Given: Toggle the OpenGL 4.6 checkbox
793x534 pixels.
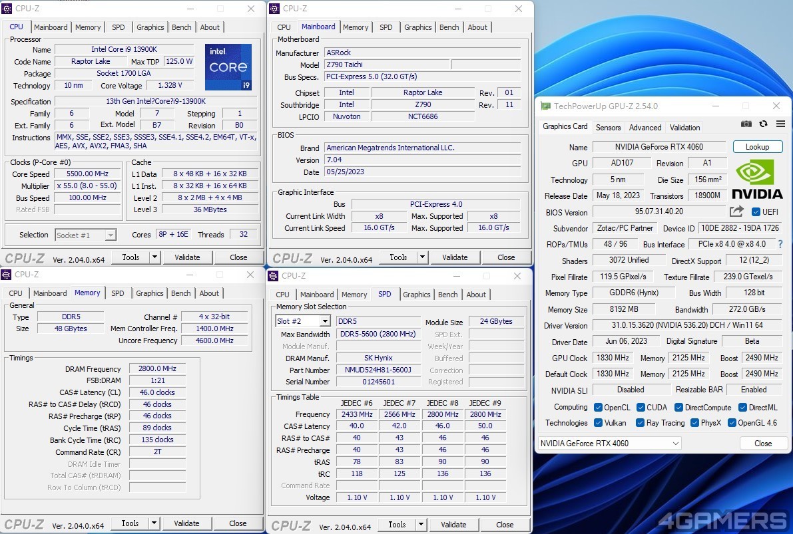Looking at the screenshot, I should pos(732,422).
